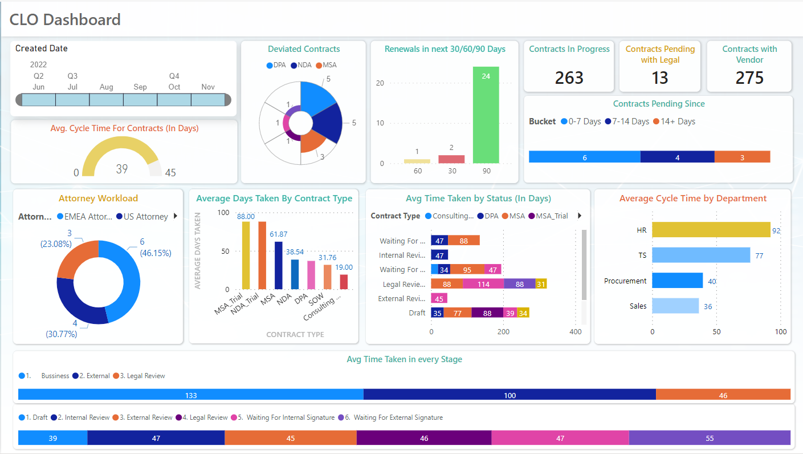
Task: Click the Contracts In Progress card
Action: [569, 66]
